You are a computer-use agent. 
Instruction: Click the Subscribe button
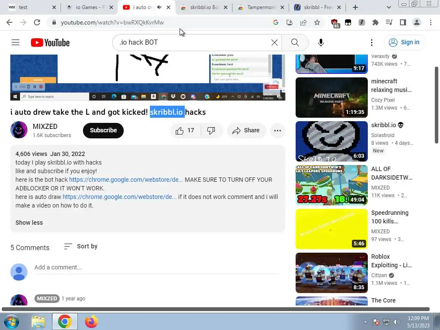[x=103, y=131]
